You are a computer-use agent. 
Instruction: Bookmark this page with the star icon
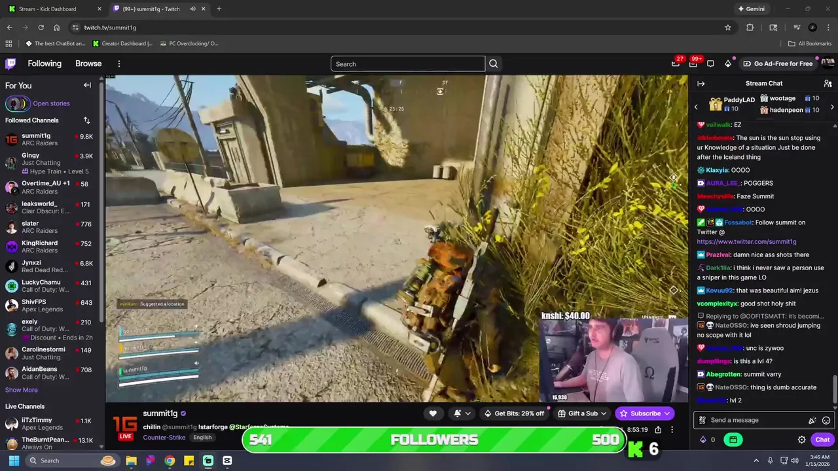[727, 27]
